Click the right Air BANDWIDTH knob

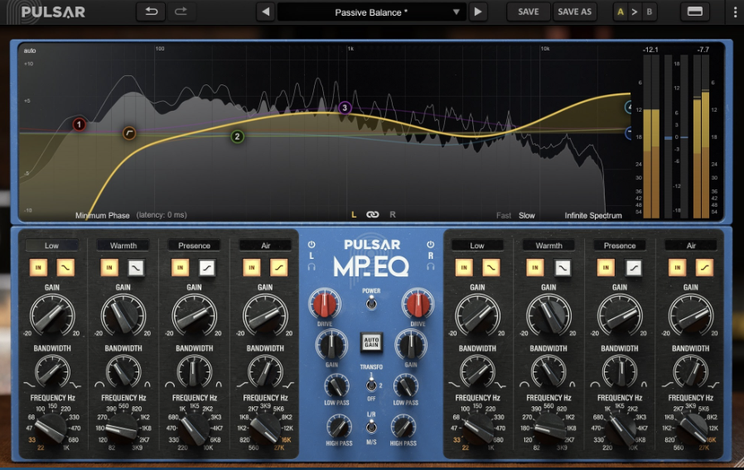click(x=690, y=372)
